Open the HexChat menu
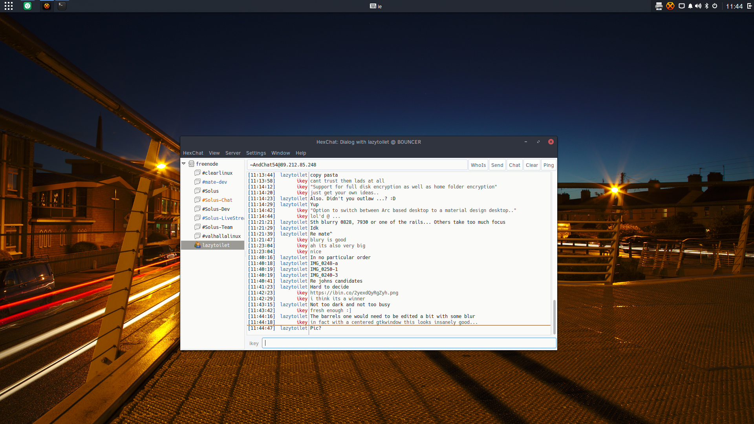The height and width of the screenshot is (424, 754). (193, 153)
